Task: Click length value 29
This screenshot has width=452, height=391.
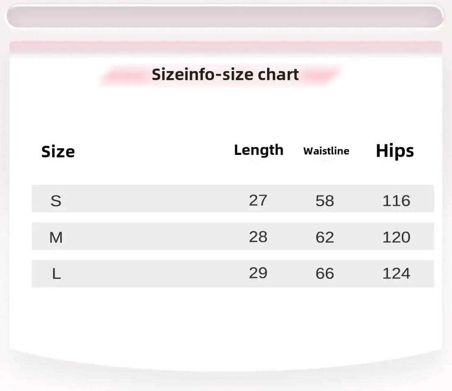Action: tap(258, 273)
